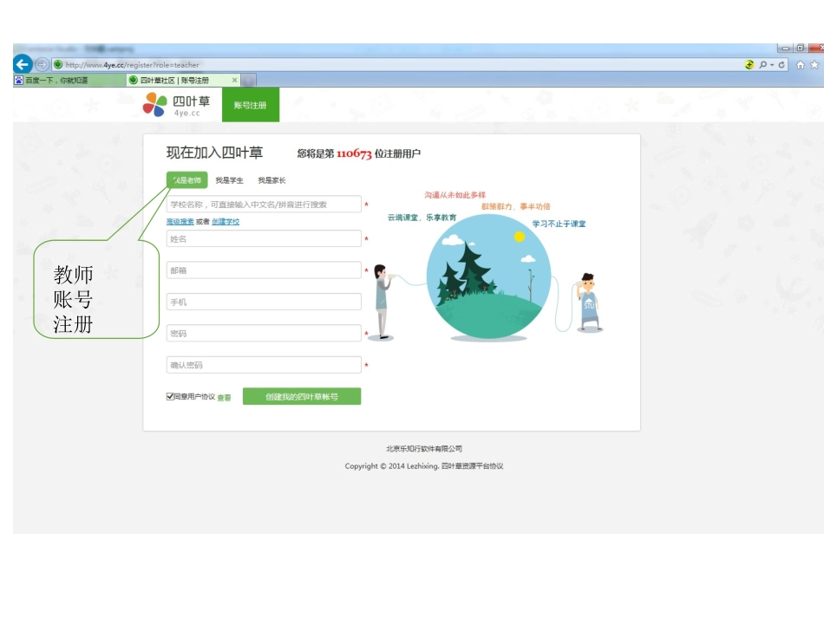Select the green 账号注册 header tab
The height and width of the screenshot is (618, 824).
(251, 105)
